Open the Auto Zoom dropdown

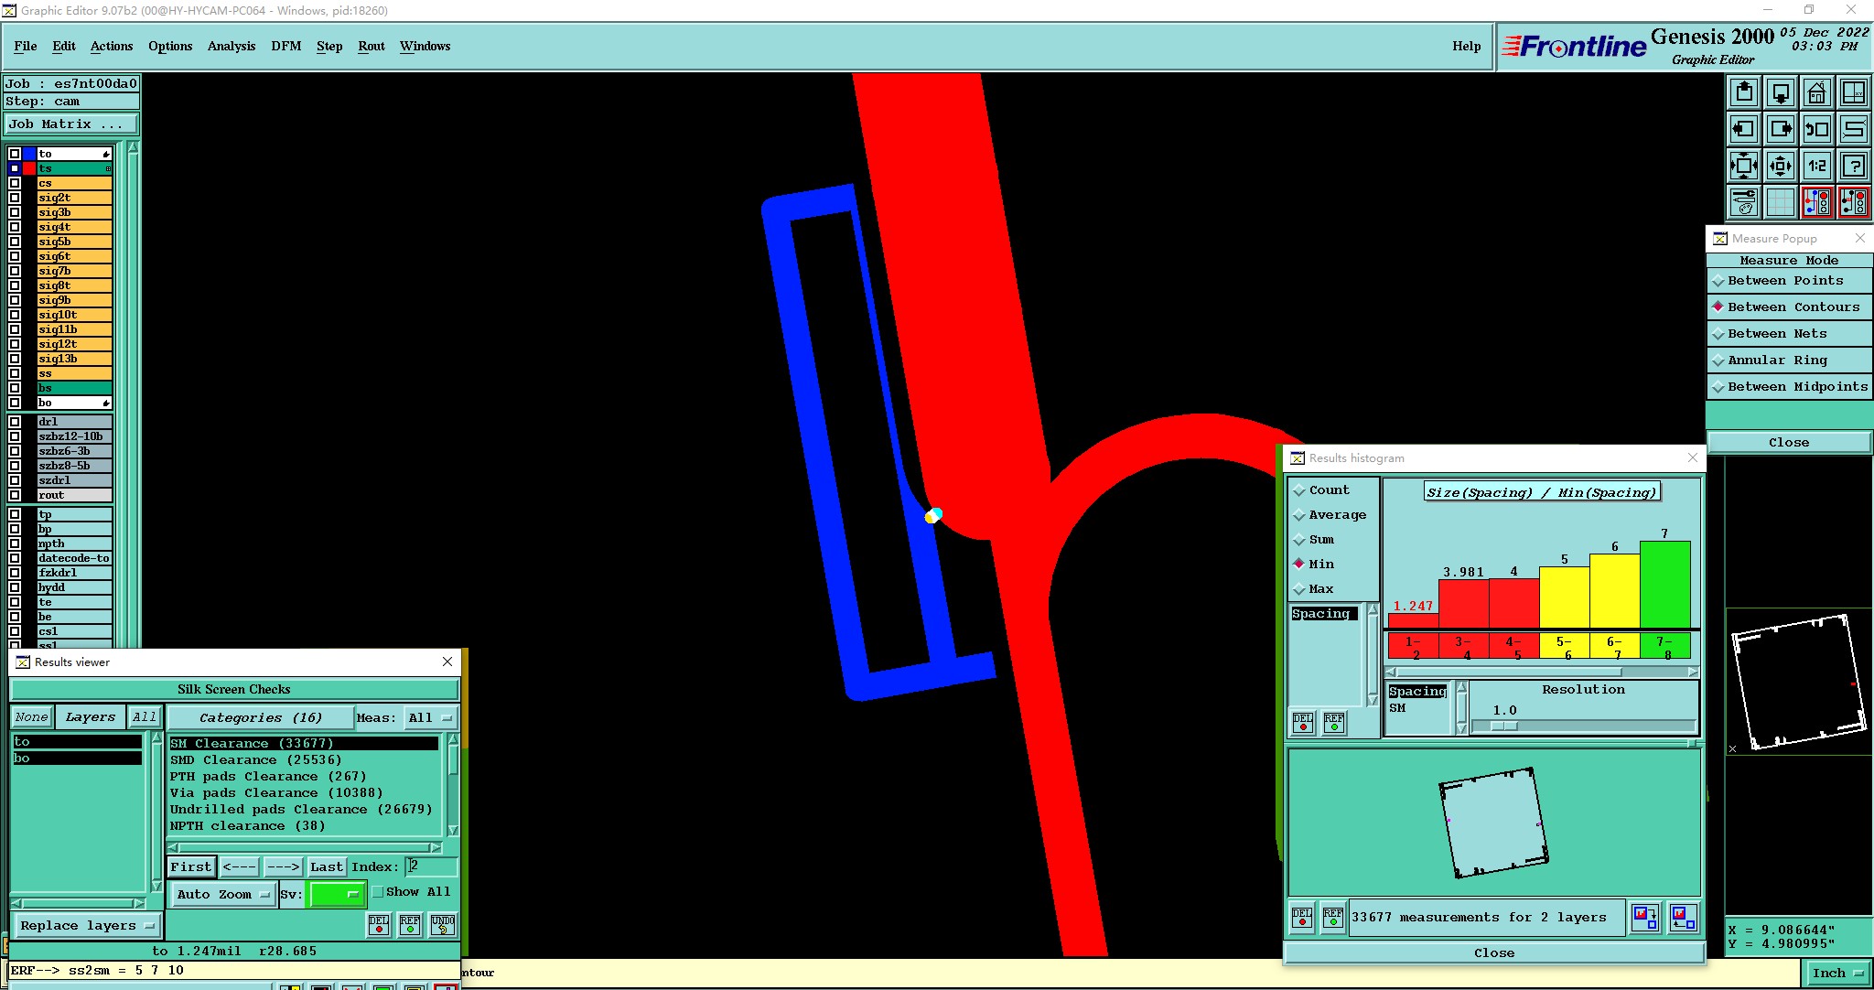[222, 894]
